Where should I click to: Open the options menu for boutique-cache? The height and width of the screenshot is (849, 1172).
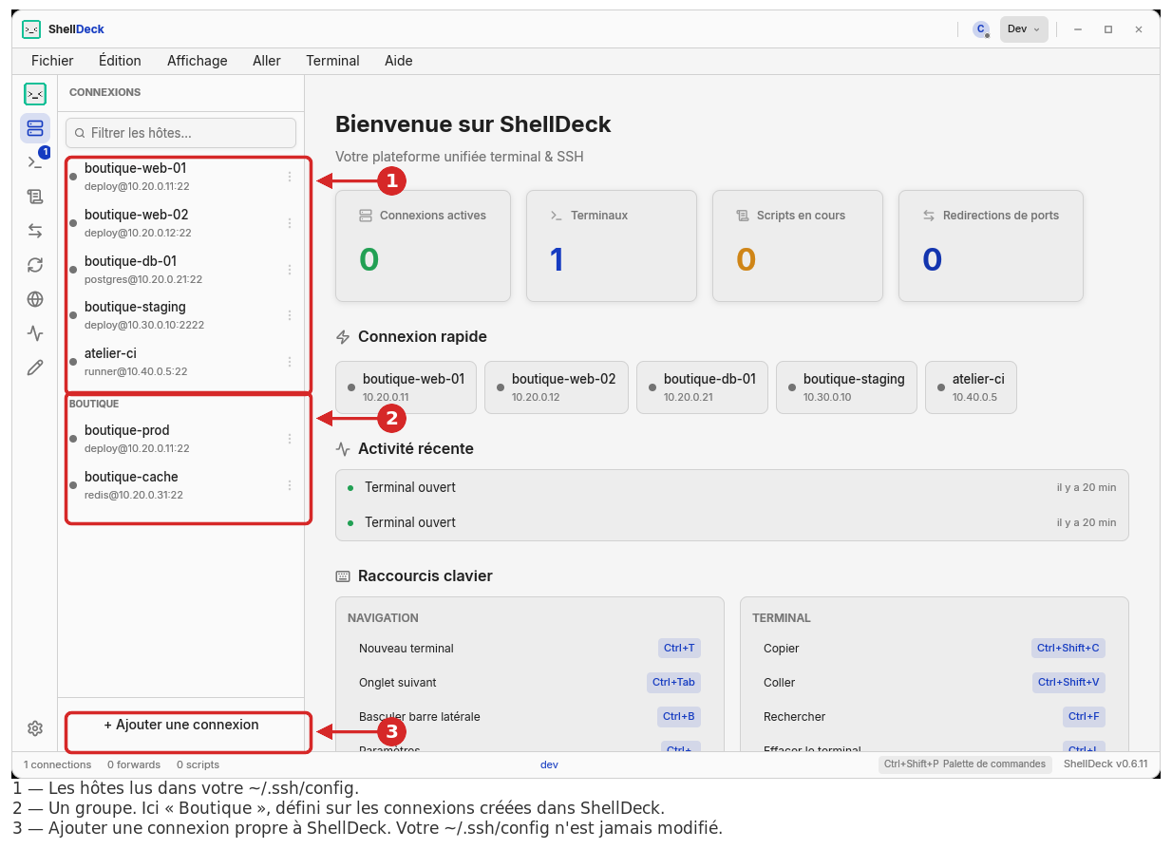[290, 485]
